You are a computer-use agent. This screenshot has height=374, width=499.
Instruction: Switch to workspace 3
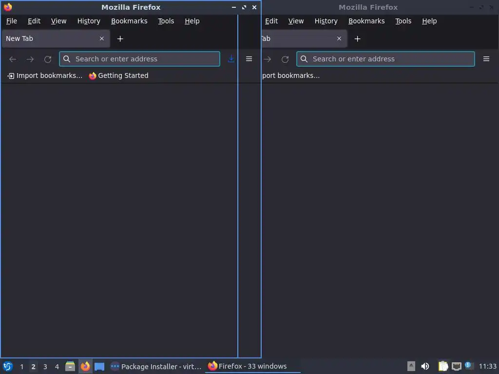[x=45, y=367]
